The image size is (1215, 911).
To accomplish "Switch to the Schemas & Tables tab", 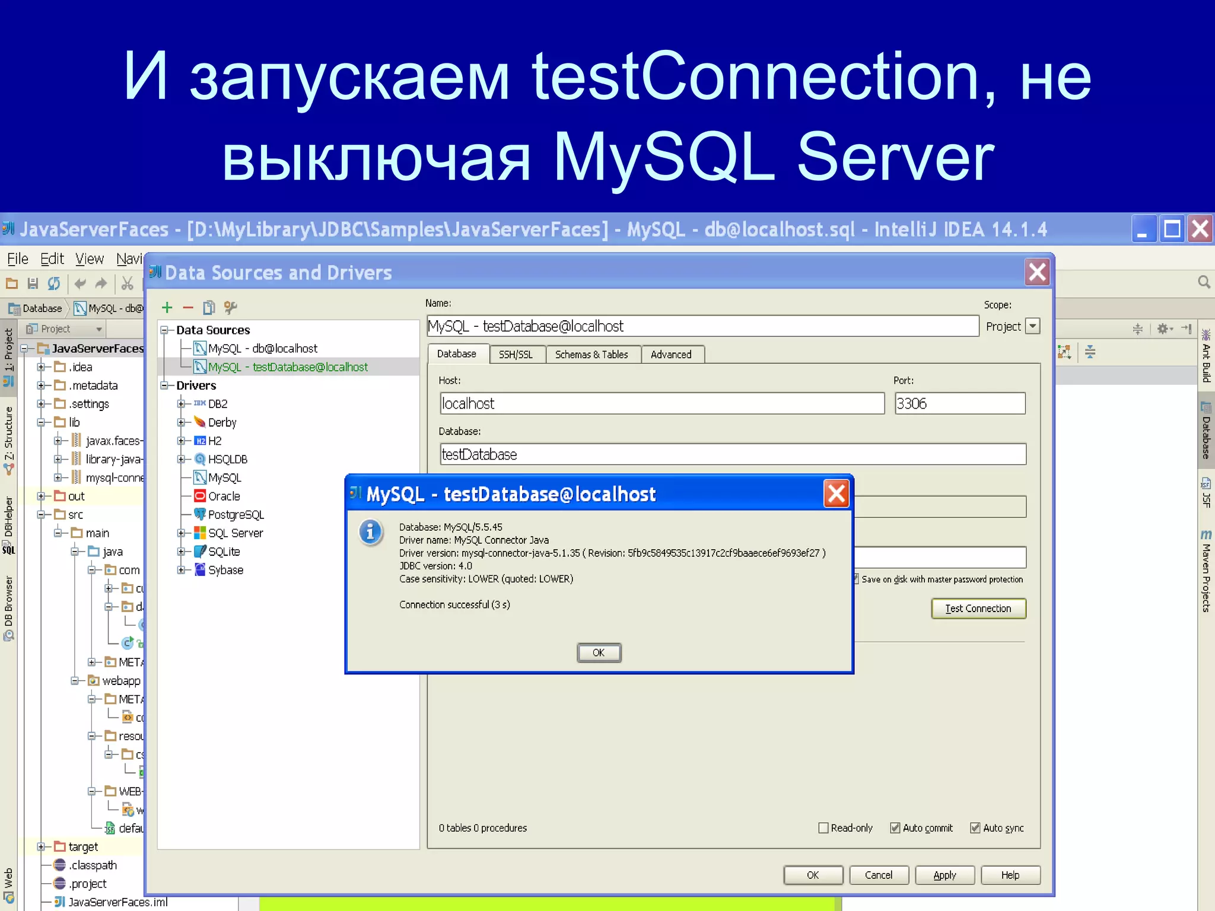I will pos(591,355).
